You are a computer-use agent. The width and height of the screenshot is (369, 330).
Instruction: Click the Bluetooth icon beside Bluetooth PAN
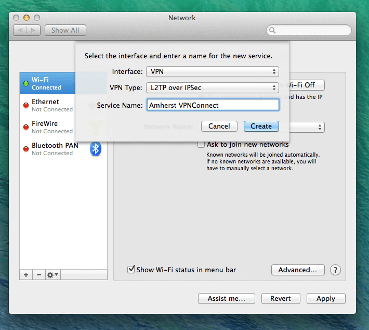tap(96, 149)
